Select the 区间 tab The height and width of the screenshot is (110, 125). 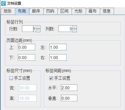(65, 11)
